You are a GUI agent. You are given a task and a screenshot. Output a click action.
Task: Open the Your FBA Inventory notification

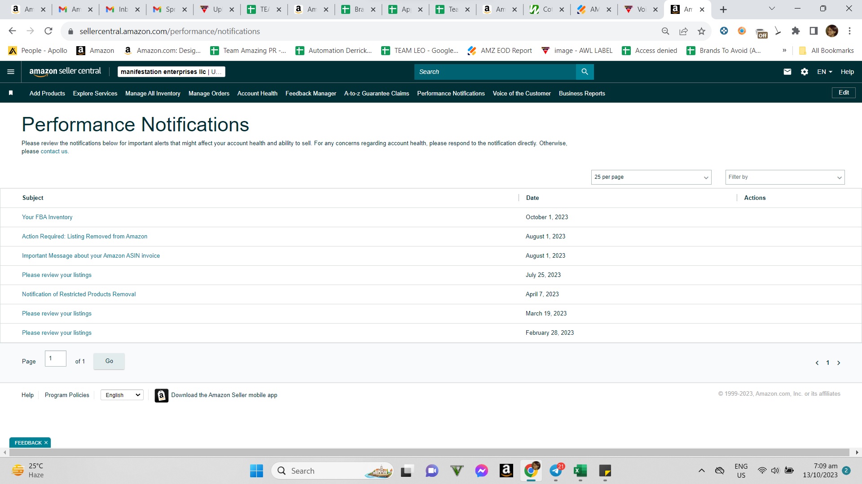(47, 217)
